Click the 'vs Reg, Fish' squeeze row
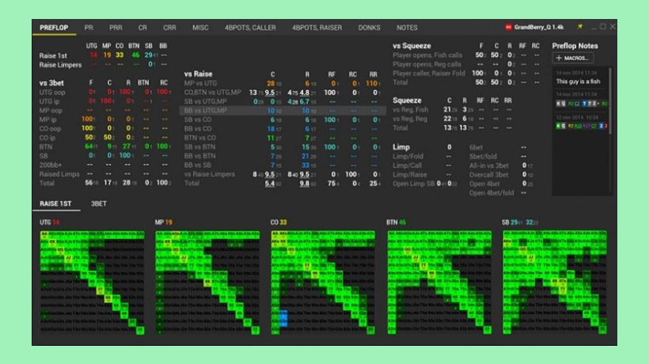649x364 pixels. pyautogui.click(x=454, y=110)
